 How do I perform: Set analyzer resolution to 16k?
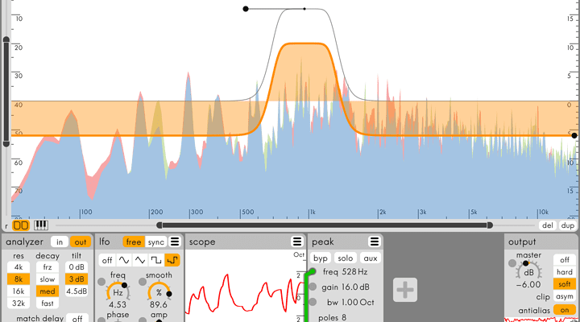17,291
